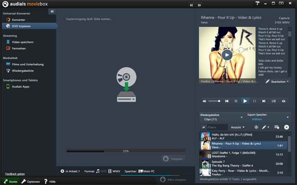Screen dimensions: 297x185
Task: Start playback with the play button
Action: pos(245,101)
